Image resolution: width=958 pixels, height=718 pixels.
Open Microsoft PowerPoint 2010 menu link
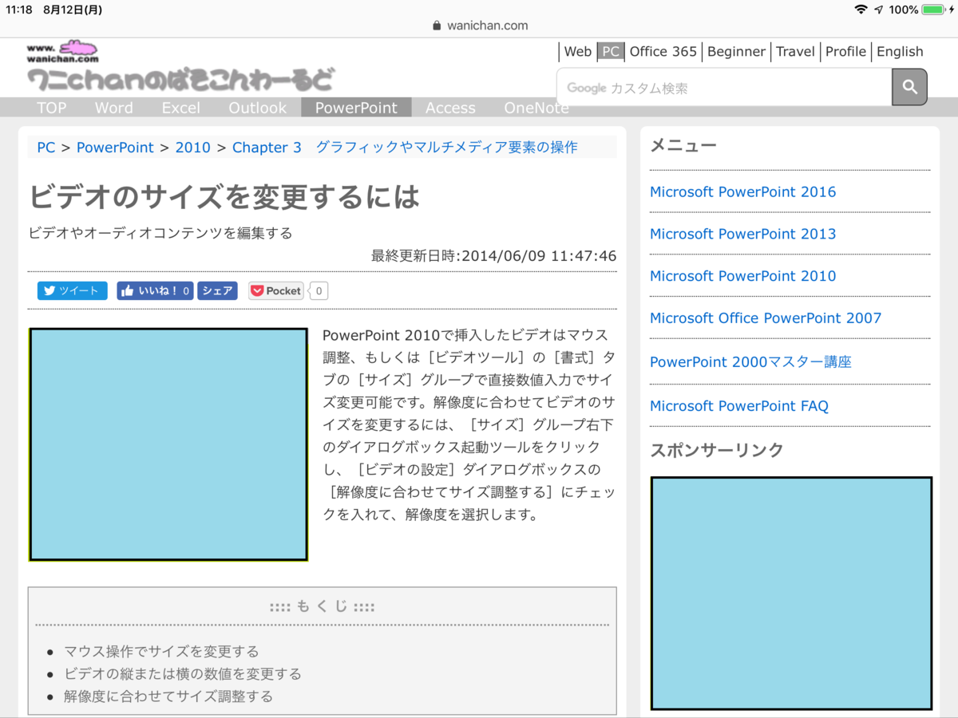[x=742, y=276]
